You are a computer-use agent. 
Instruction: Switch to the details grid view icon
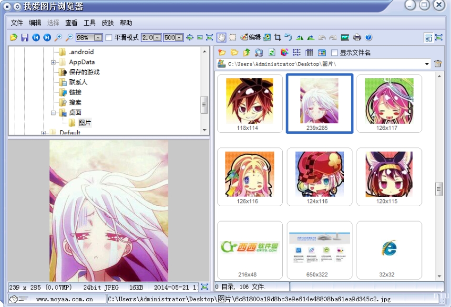[309, 53]
